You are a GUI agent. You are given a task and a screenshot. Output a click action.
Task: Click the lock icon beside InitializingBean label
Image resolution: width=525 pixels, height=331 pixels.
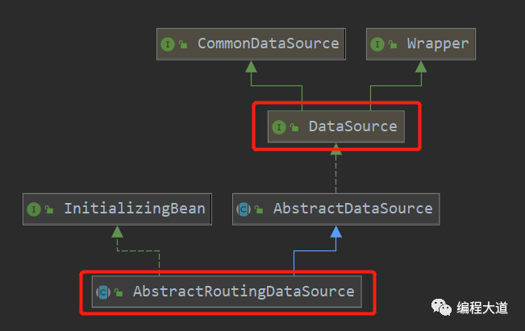point(49,210)
